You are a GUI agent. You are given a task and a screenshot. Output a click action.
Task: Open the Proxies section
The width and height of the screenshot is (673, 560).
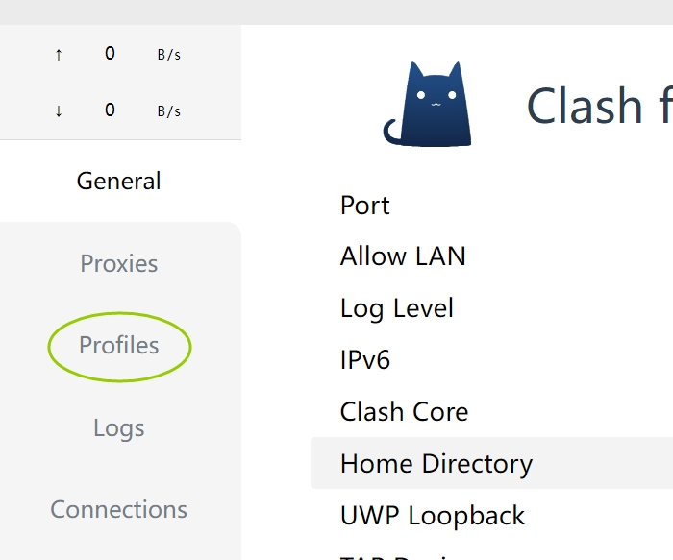click(119, 263)
